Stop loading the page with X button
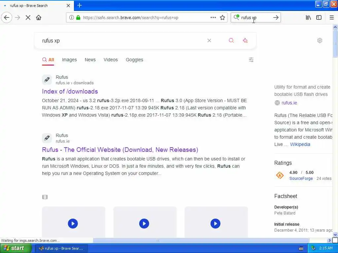This screenshot has width=338, height=253. point(28,17)
